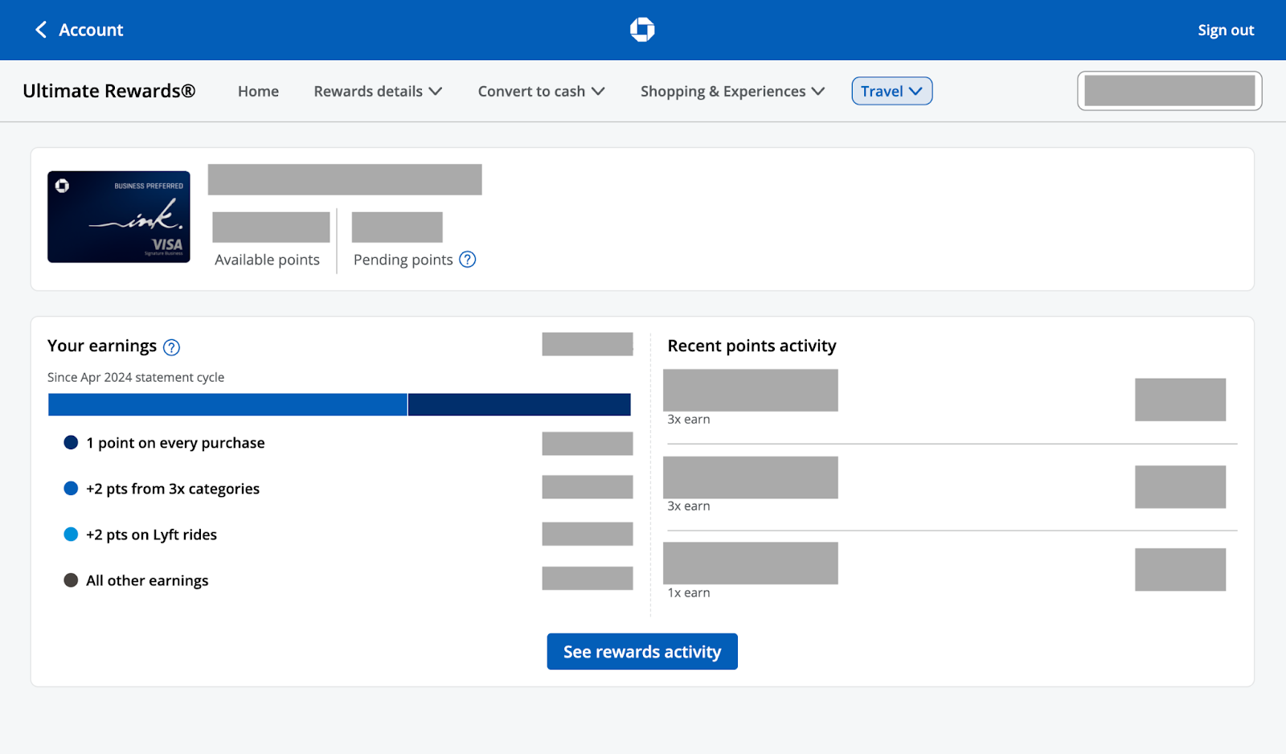1286x754 pixels.
Task: Click the dot beside +2 pts on Lyft rides
Action: pos(71,535)
